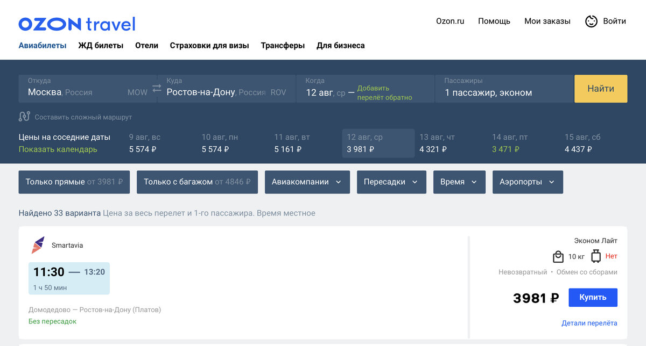Viewport: 646px width, 346px height.
Task: Click Показать календарь link
Action: pos(58,149)
